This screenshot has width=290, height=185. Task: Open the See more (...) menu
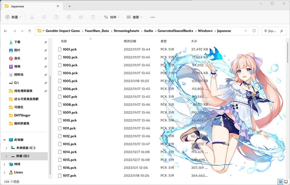[152, 17]
